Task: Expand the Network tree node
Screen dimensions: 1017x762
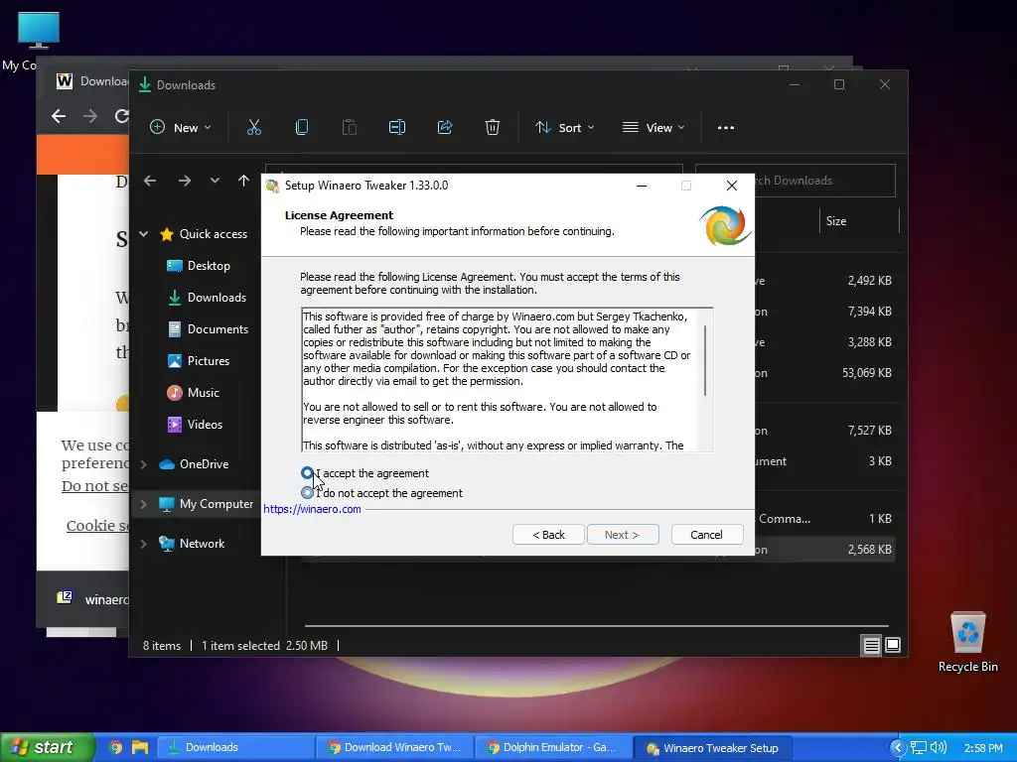Action: click(x=144, y=544)
